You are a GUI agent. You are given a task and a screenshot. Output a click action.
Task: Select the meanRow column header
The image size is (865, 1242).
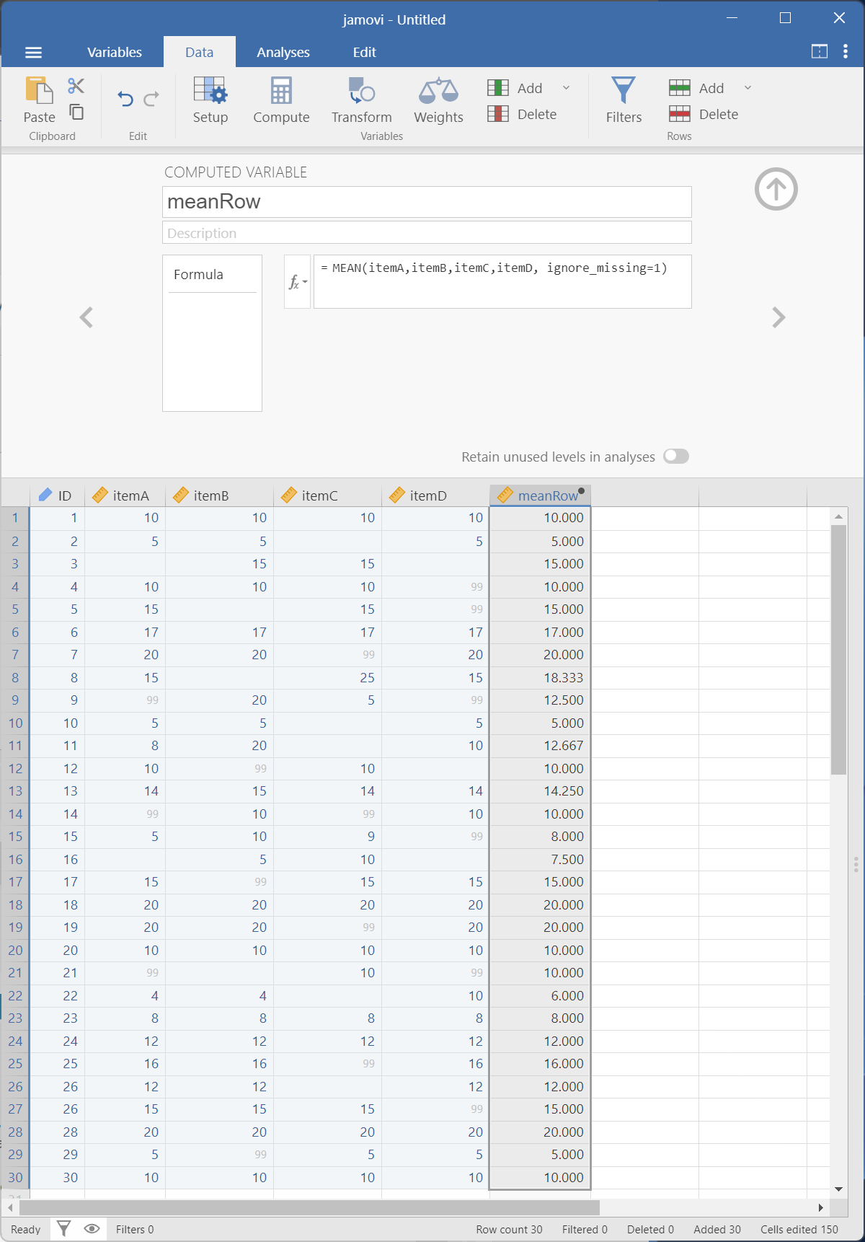(x=540, y=496)
